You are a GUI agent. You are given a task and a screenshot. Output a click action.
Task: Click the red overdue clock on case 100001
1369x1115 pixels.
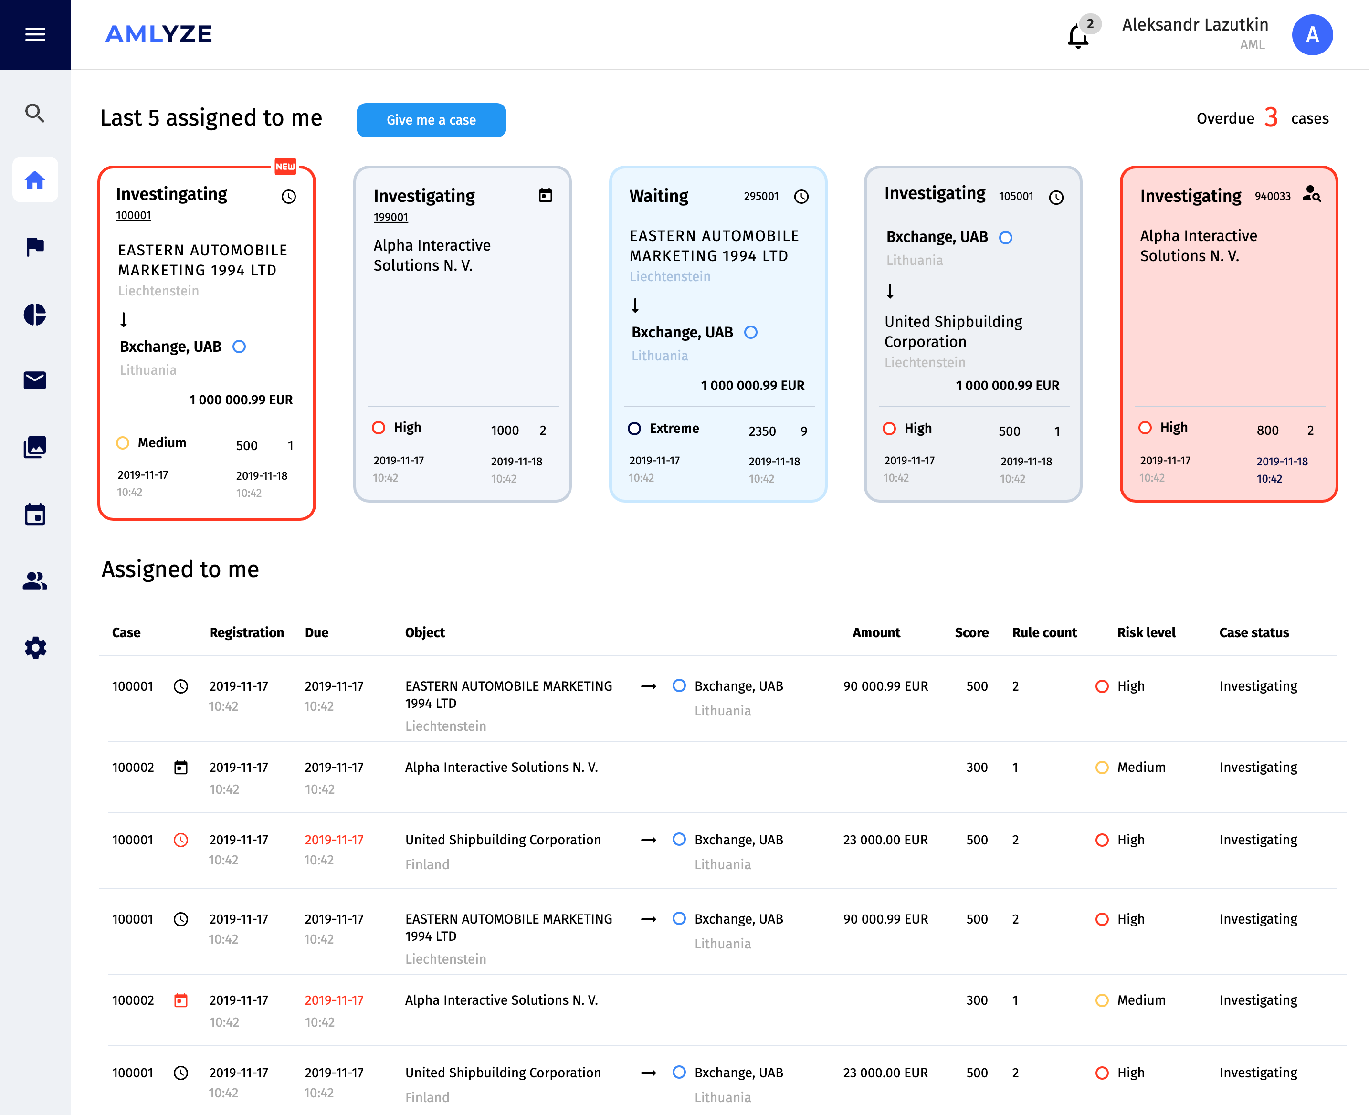[181, 840]
